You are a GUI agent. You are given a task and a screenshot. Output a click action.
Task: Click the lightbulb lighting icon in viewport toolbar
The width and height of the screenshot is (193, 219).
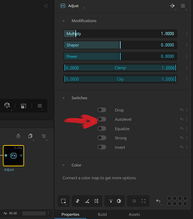[7, 106]
